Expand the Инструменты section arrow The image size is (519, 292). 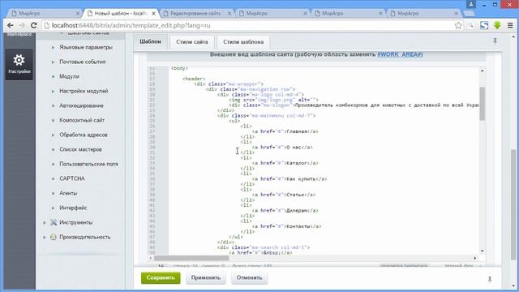(x=45, y=222)
